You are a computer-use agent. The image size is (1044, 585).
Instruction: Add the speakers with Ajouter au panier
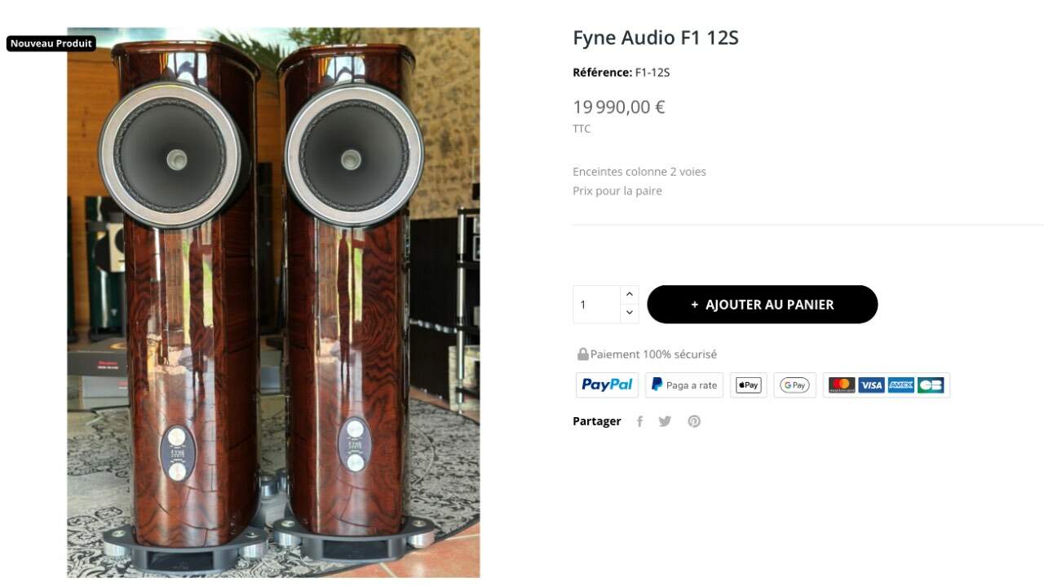(x=762, y=305)
